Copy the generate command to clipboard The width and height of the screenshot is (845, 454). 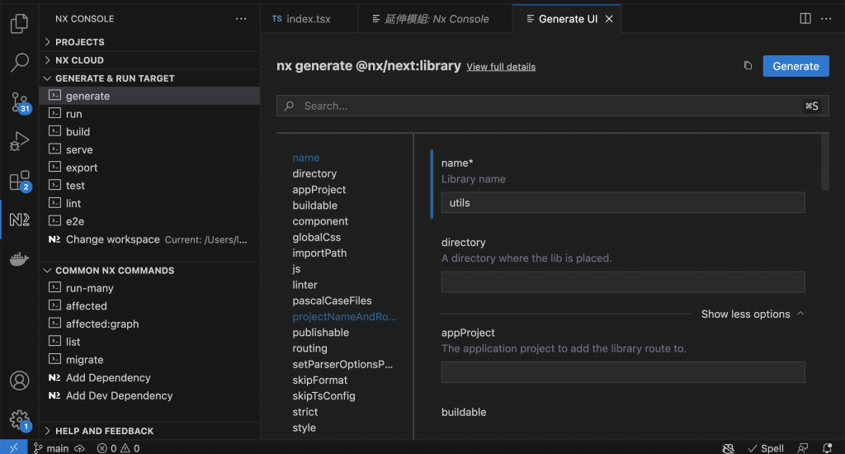click(748, 66)
